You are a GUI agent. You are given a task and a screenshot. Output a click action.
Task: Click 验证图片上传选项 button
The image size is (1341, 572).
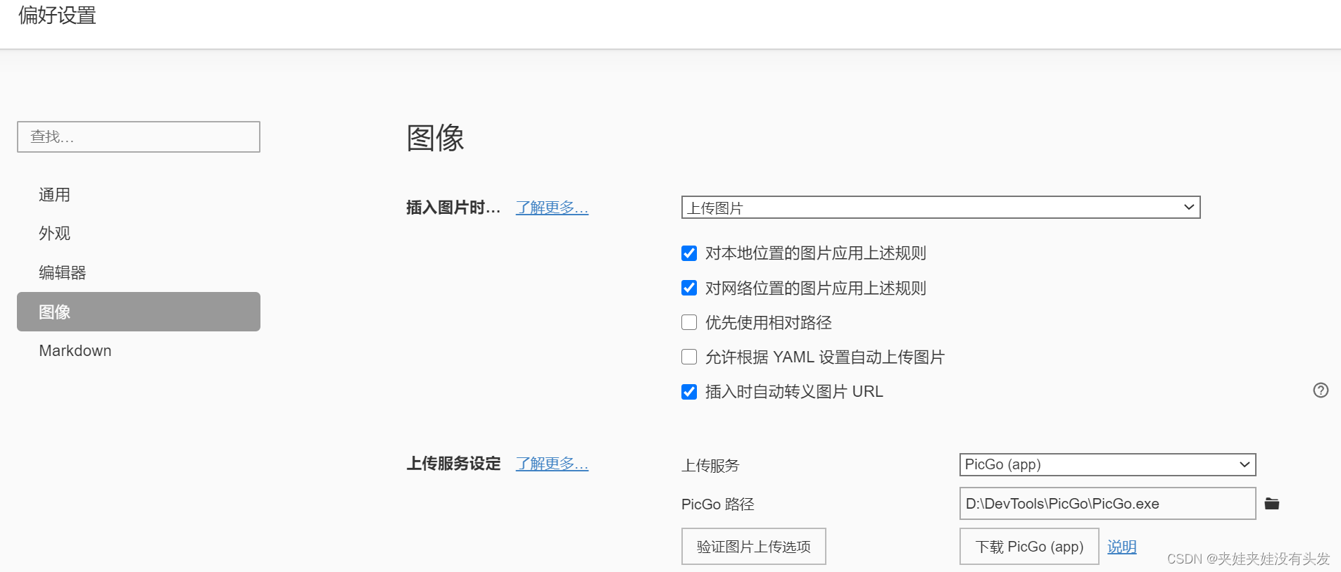tap(753, 547)
